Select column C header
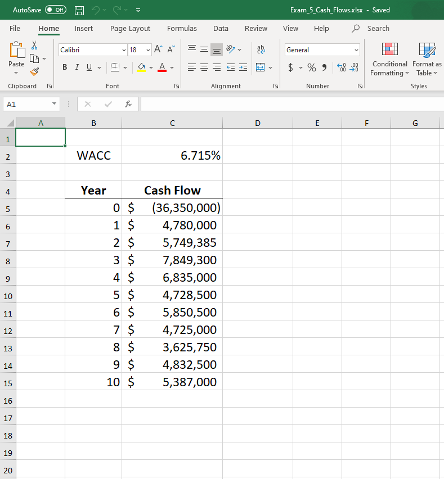This screenshot has width=444, height=479. pos(172,123)
